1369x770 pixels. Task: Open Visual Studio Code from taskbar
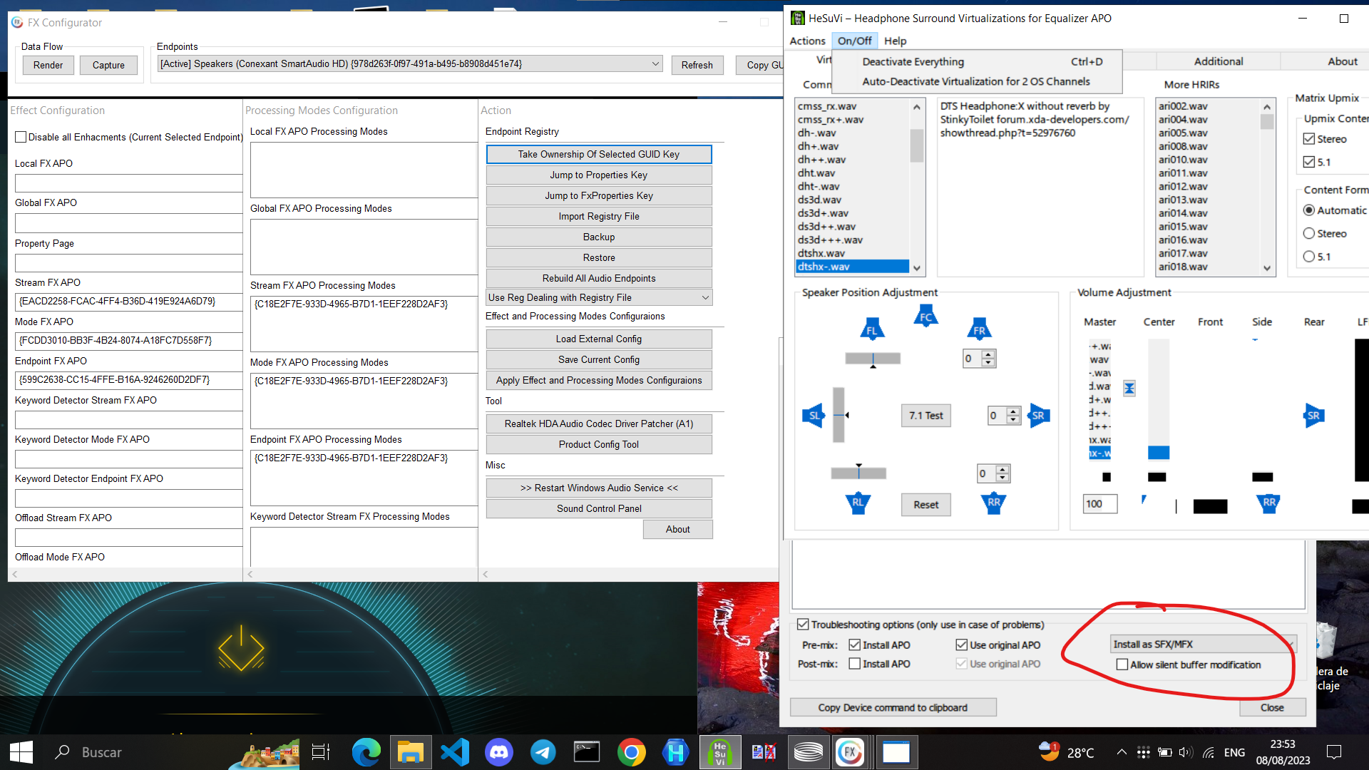tap(455, 752)
